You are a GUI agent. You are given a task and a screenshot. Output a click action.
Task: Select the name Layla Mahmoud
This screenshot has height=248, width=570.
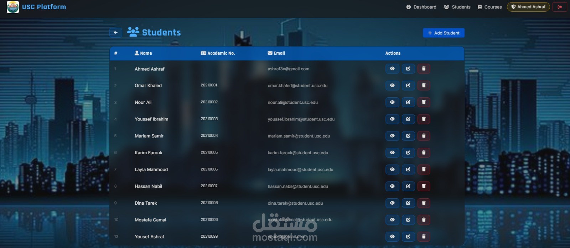coord(151,169)
